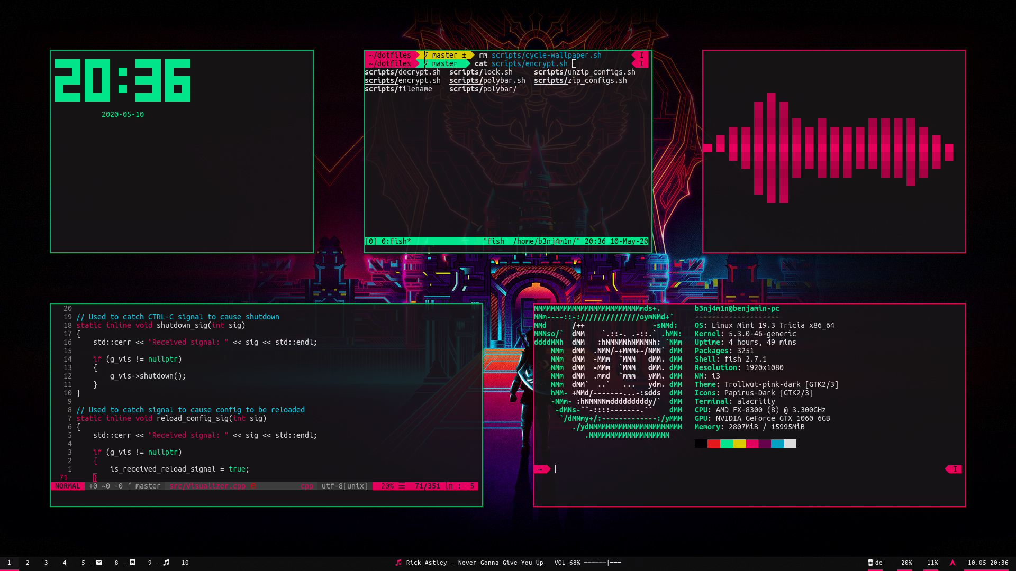Click the music note icon on workspace 9
Screen dimensions: 1016x571
166,563
